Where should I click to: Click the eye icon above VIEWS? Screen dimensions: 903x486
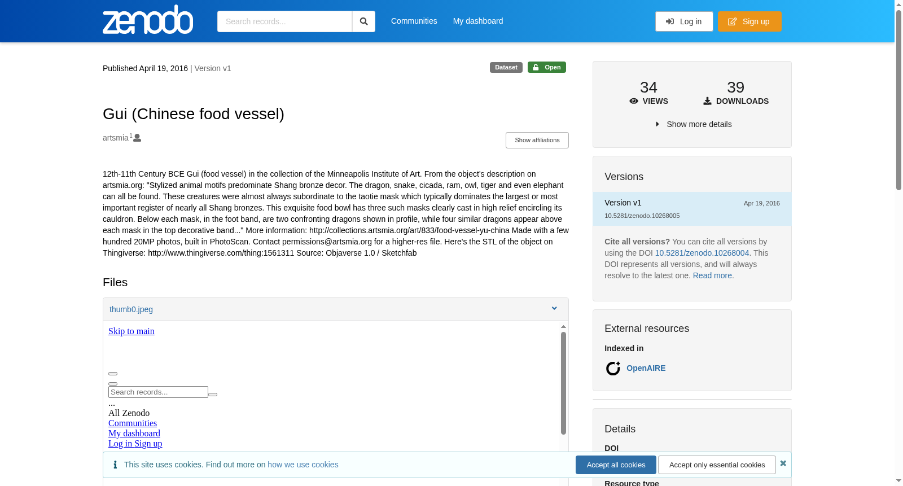tap(634, 101)
